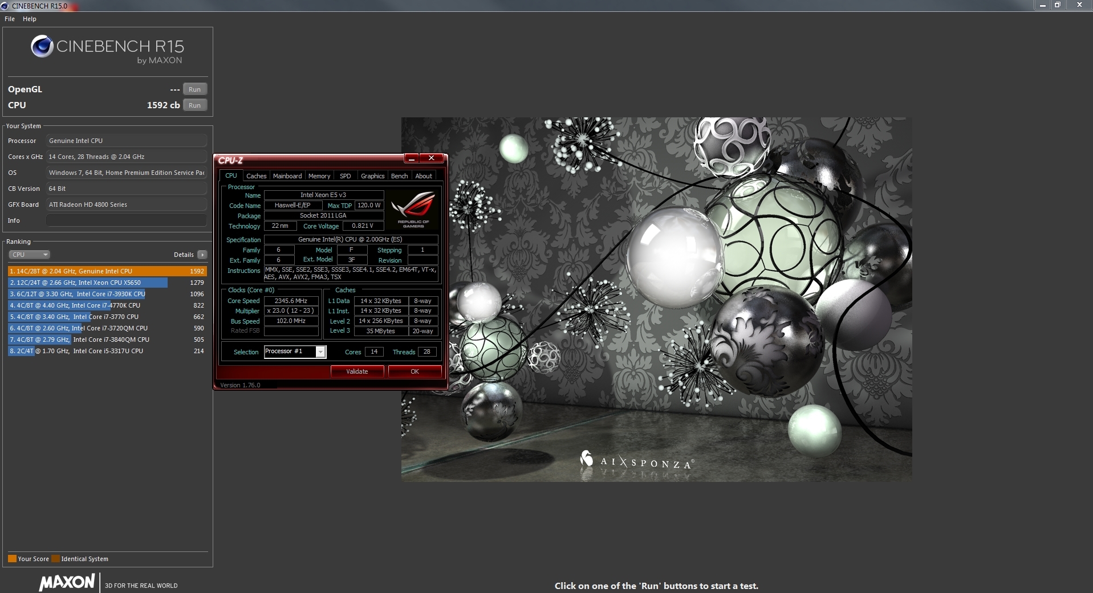The width and height of the screenshot is (1093, 593).
Task: Select ranking entry Intel Core i5-3317U CPU
Action: pyautogui.click(x=107, y=351)
